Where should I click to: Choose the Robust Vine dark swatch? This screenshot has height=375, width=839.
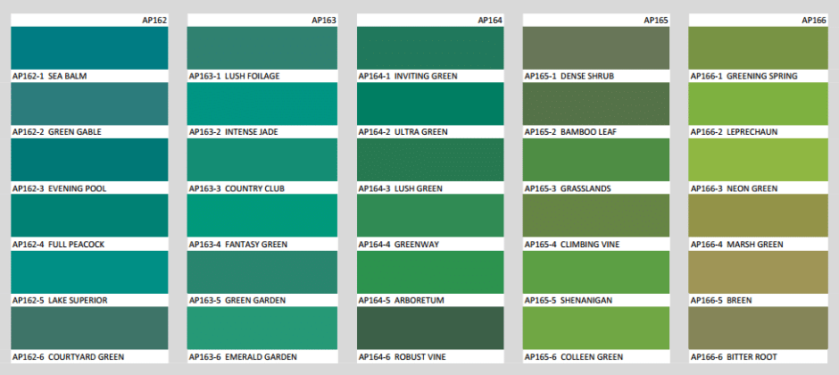[x=429, y=329]
